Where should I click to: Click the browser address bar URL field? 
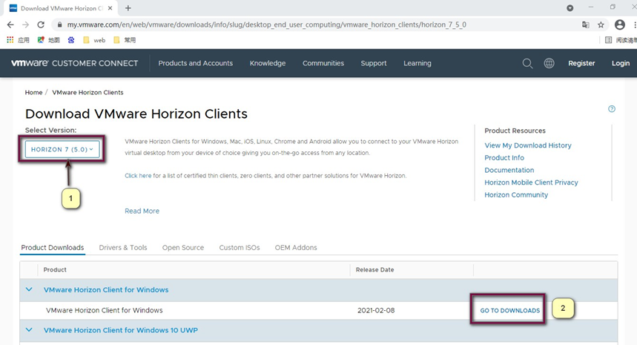click(x=297, y=24)
